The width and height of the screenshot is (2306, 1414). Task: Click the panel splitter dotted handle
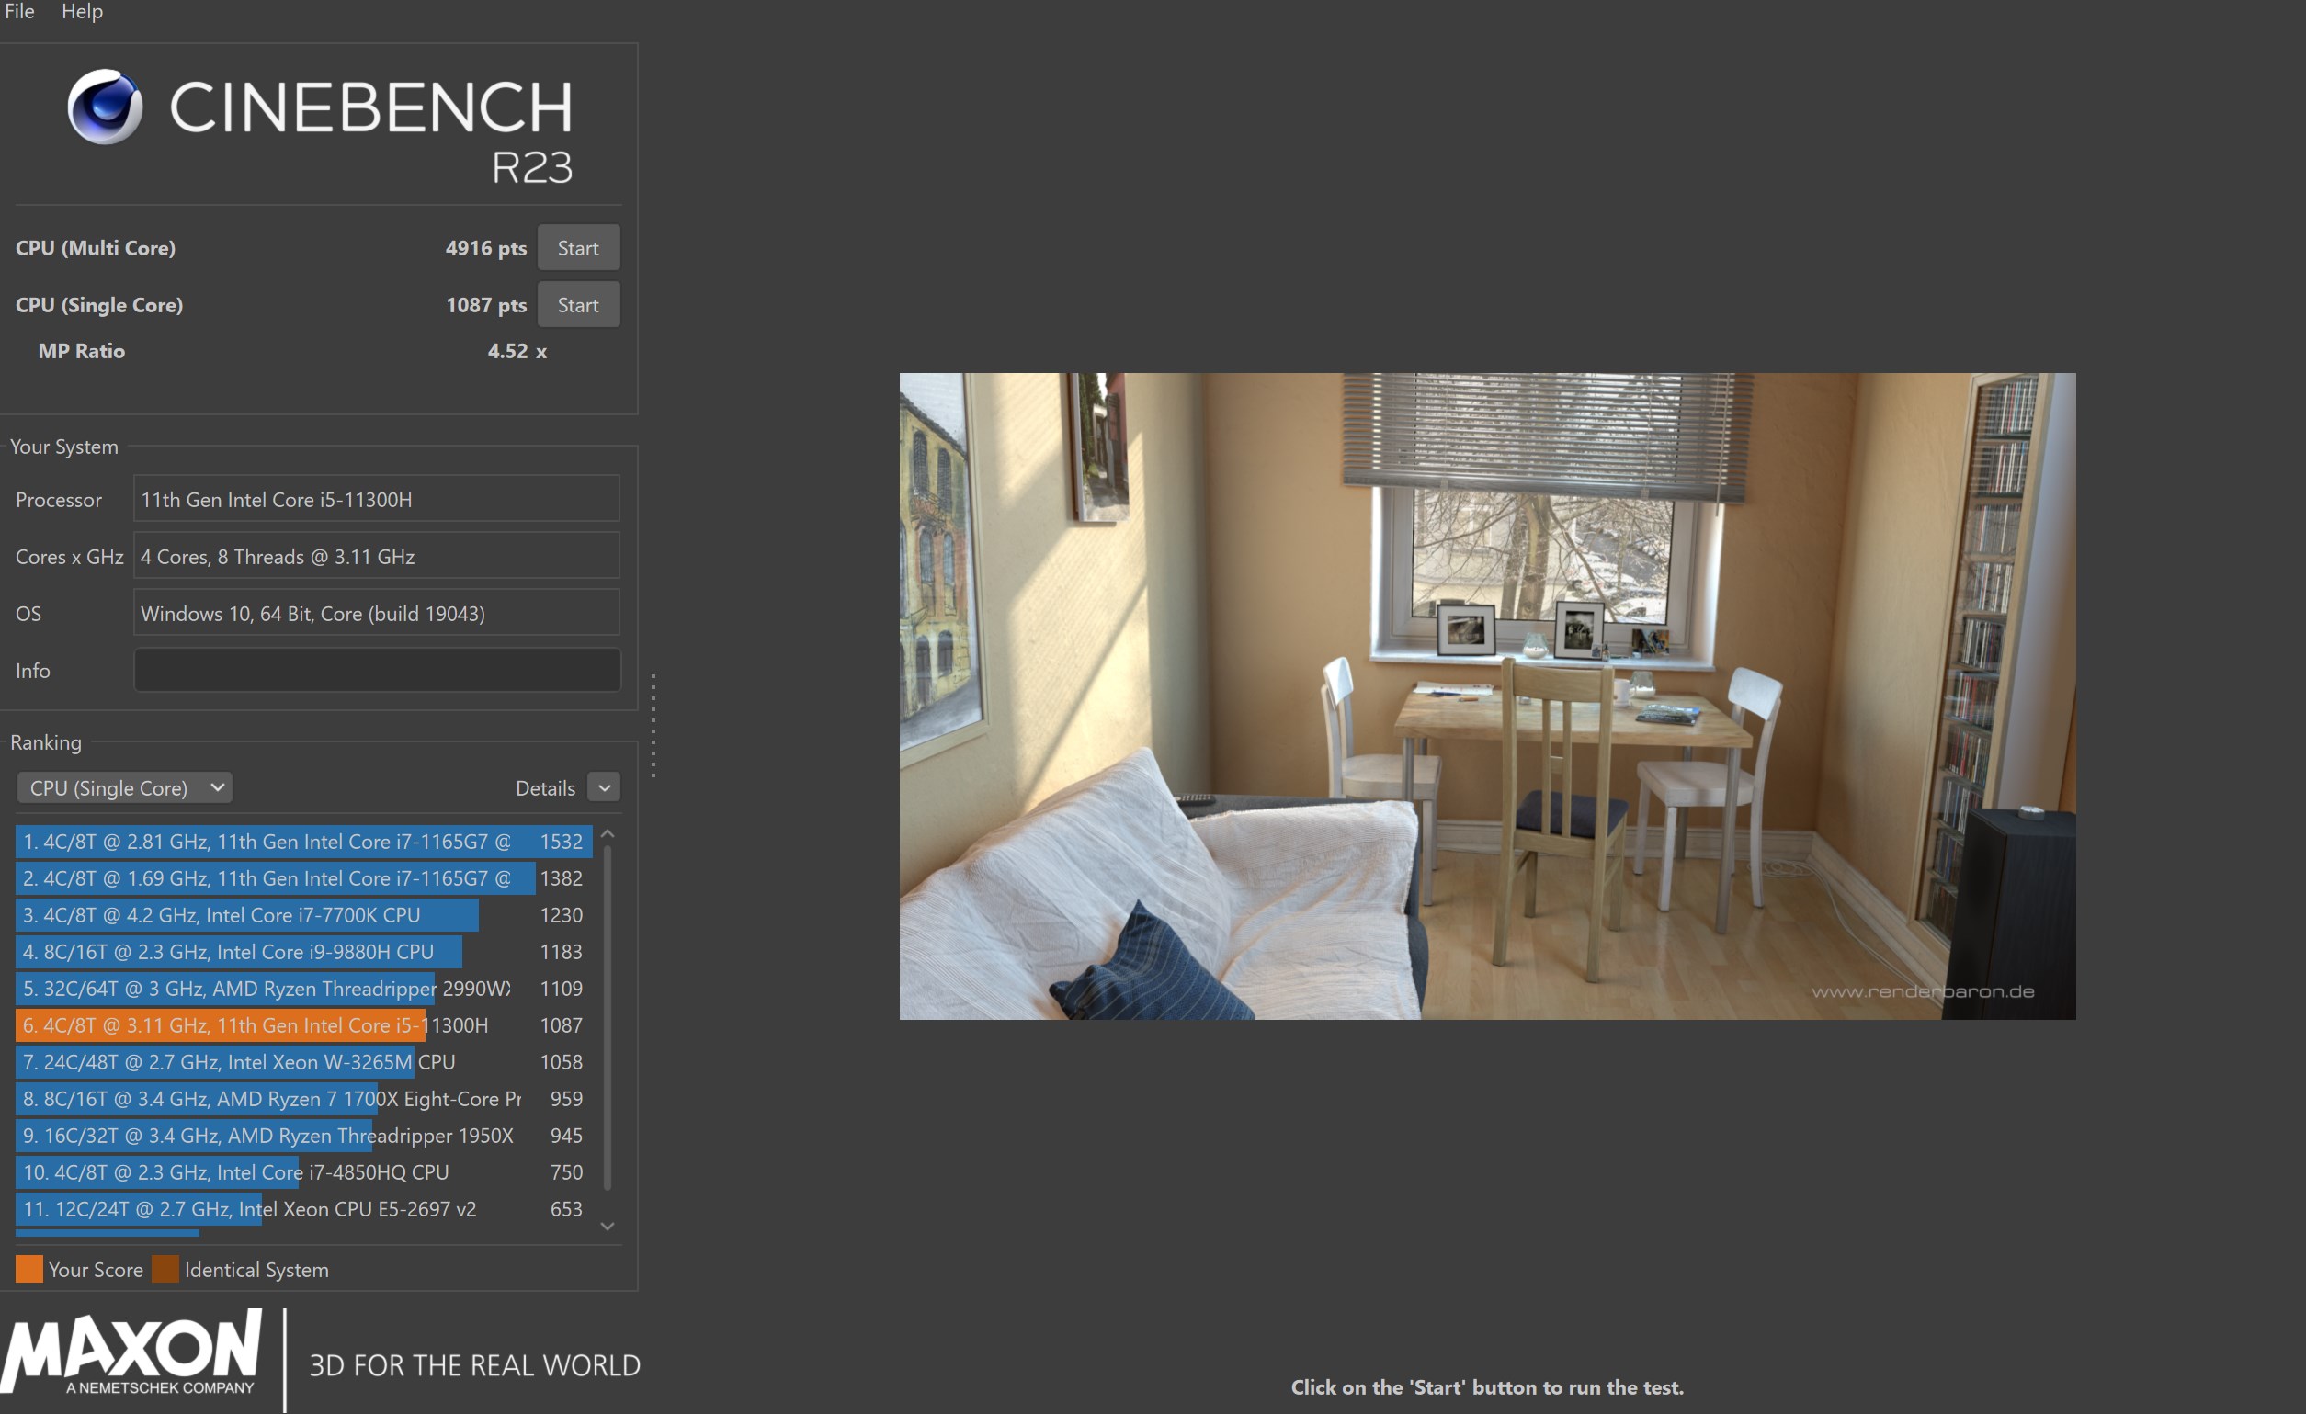653,725
